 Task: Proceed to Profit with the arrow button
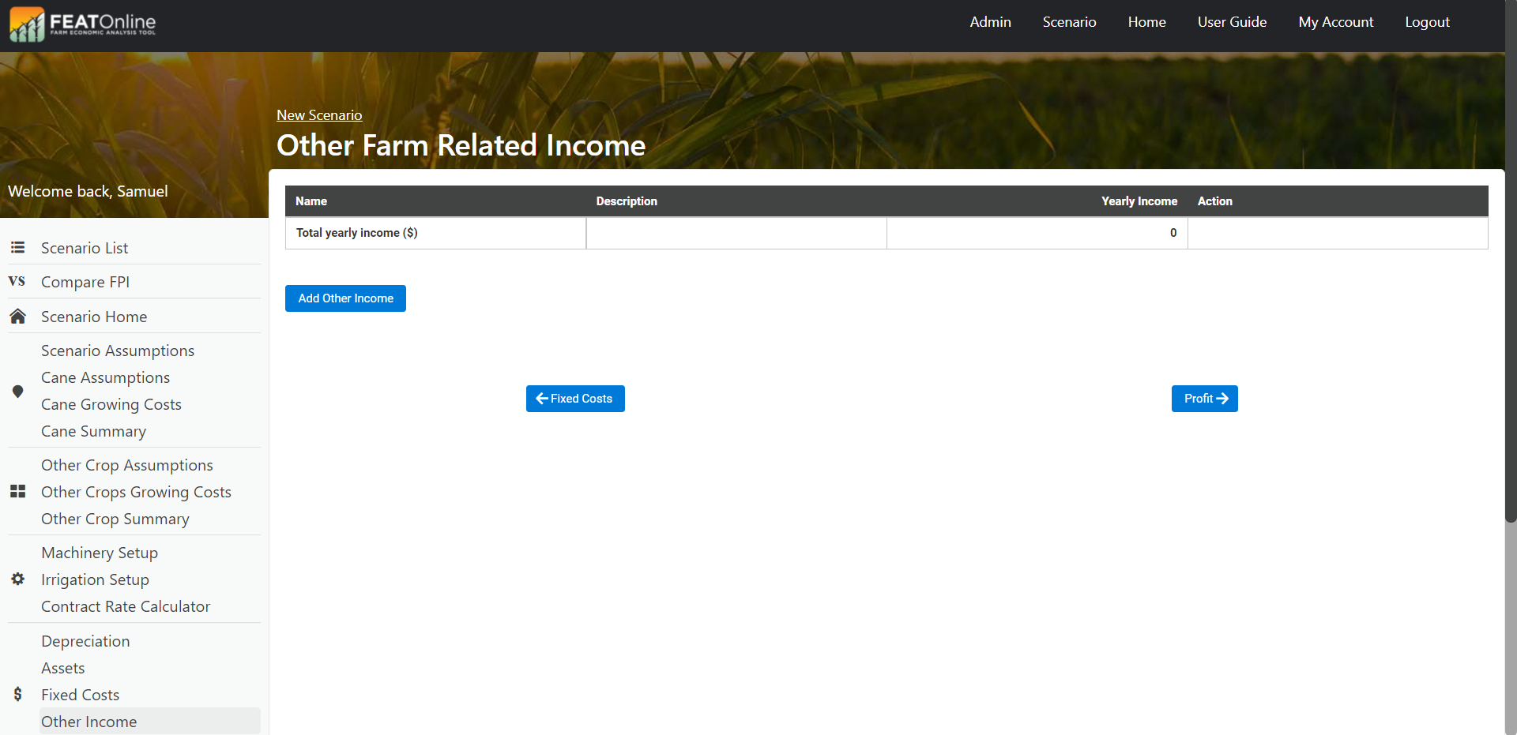(x=1204, y=399)
